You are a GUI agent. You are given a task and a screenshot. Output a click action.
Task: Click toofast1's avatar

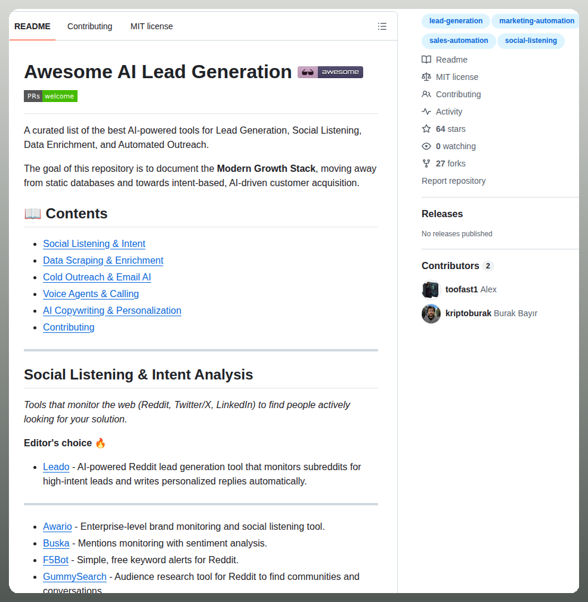[x=431, y=289]
